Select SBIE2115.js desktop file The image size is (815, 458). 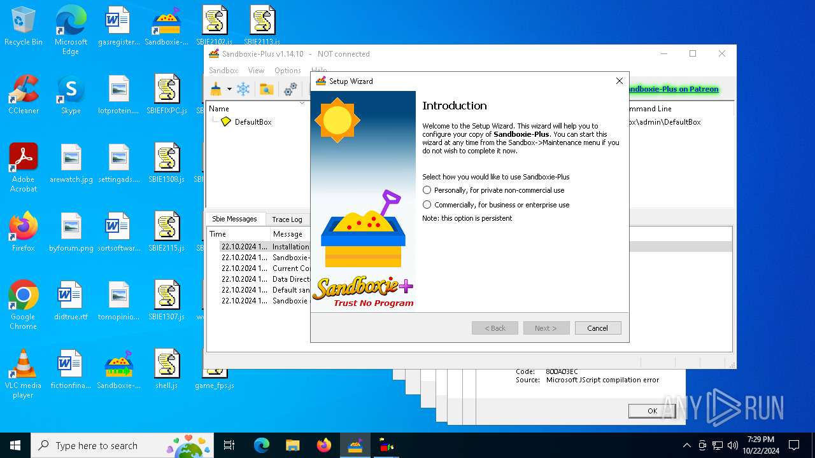point(167,232)
